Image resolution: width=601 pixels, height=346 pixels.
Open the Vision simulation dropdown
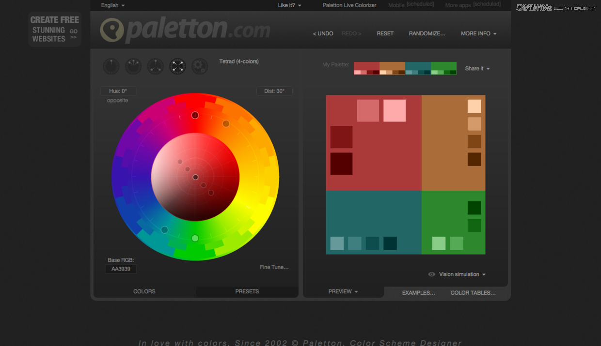(462, 274)
